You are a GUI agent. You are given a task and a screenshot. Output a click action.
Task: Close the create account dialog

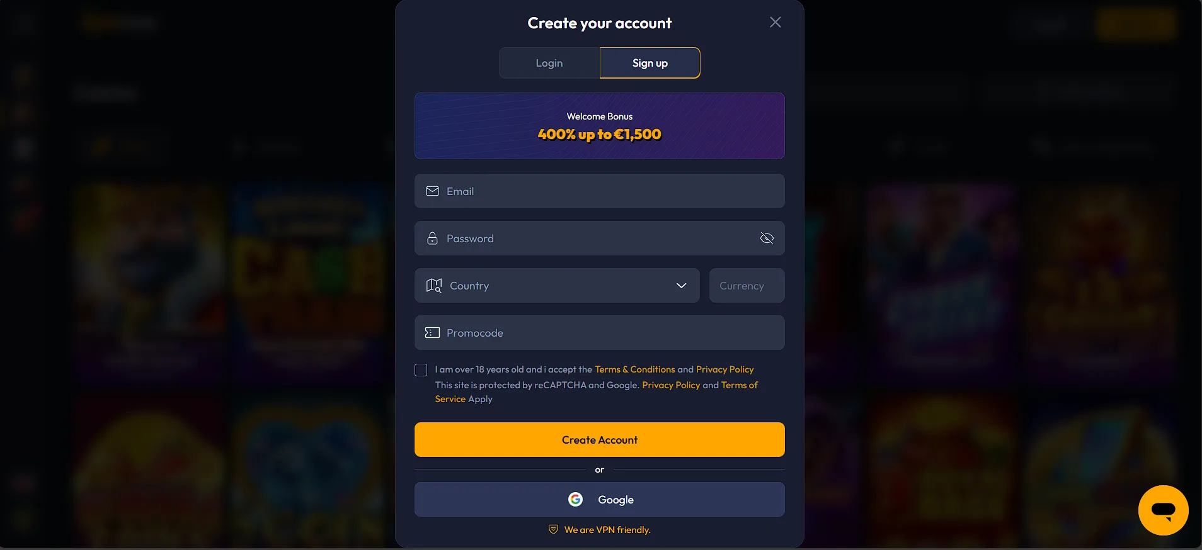tap(775, 23)
